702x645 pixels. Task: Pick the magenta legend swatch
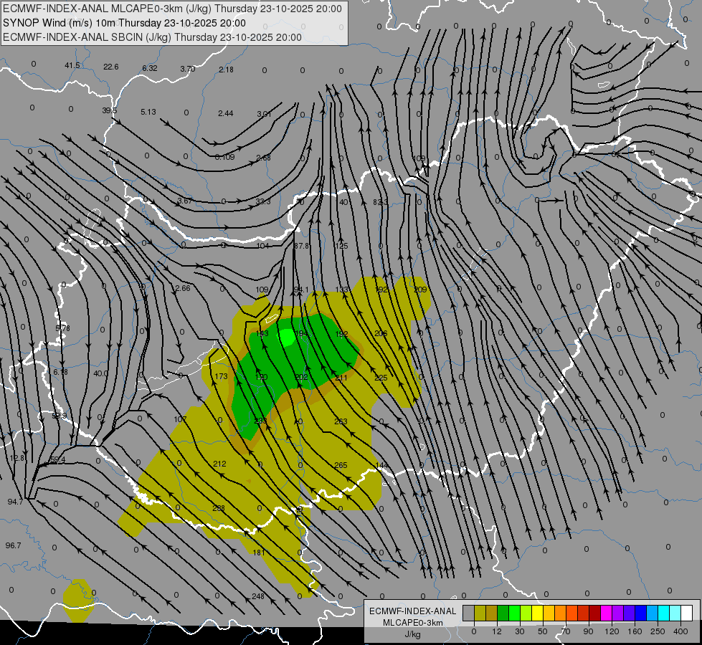point(606,613)
